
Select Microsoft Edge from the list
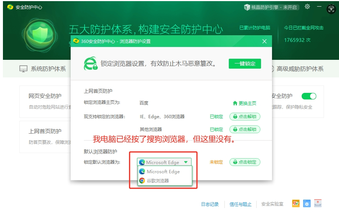[165, 171]
